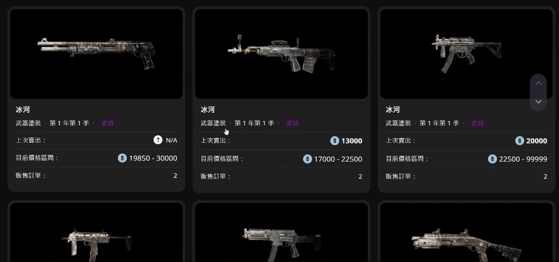Click the question mark icon beside N/A

(x=158, y=140)
